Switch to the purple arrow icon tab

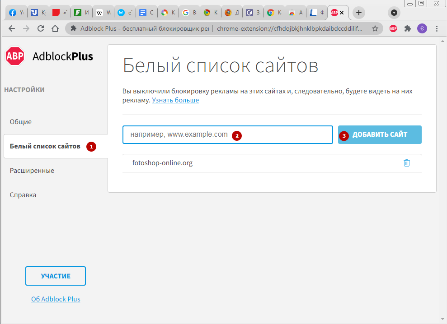[253, 13]
